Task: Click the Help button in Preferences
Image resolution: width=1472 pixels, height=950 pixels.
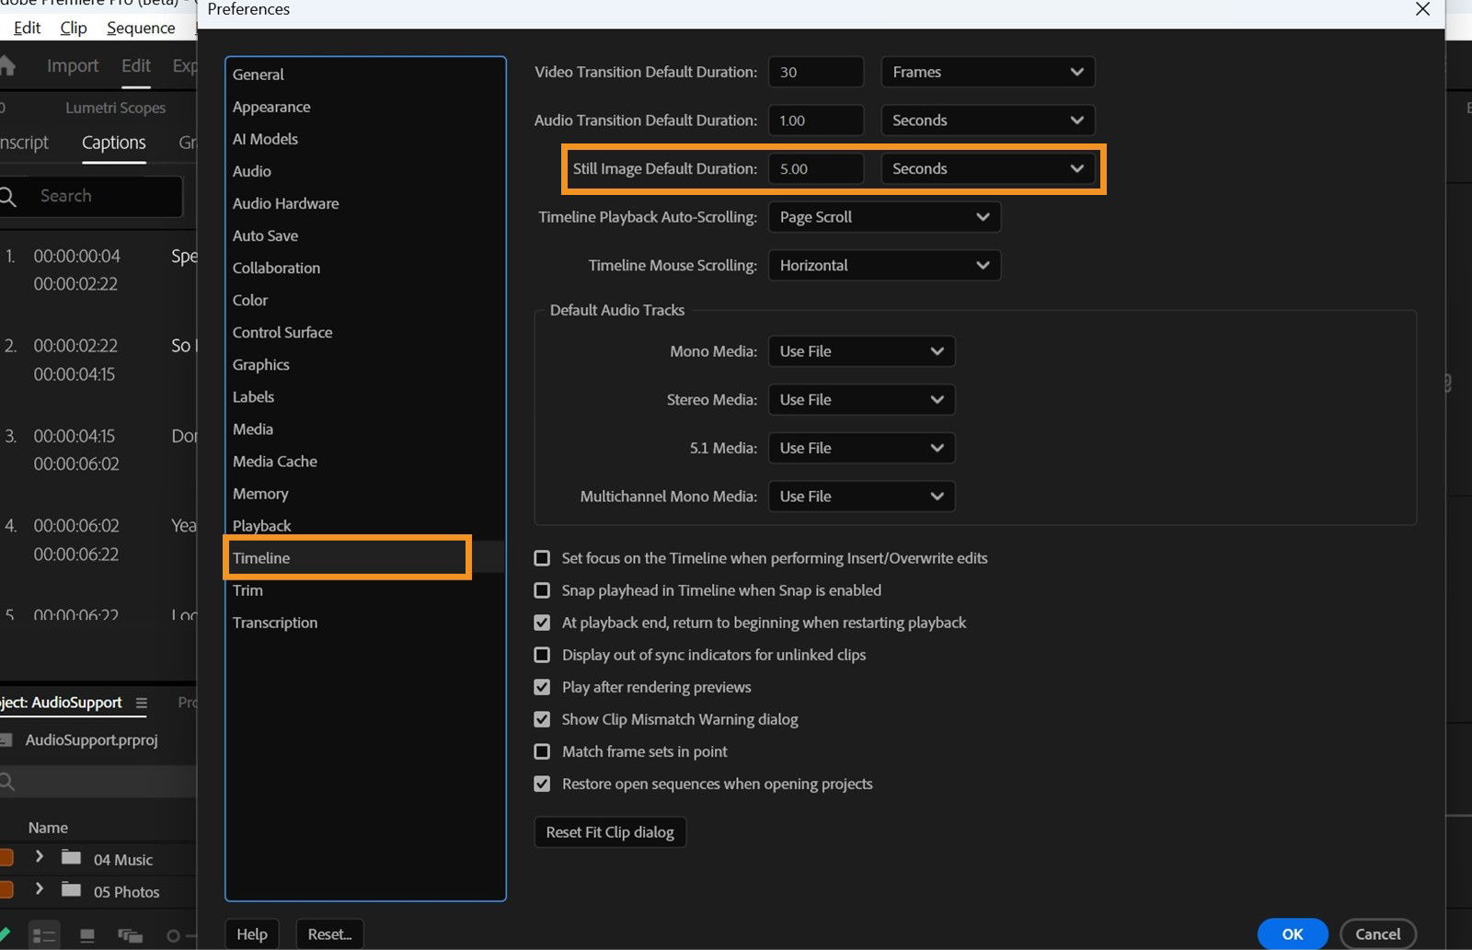Action: [251, 933]
